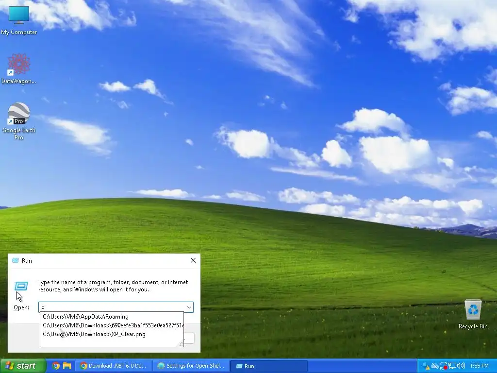Choose the AppData\Roaming suggestion
This screenshot has width=497, height=373.
click(x=112, y=317)
